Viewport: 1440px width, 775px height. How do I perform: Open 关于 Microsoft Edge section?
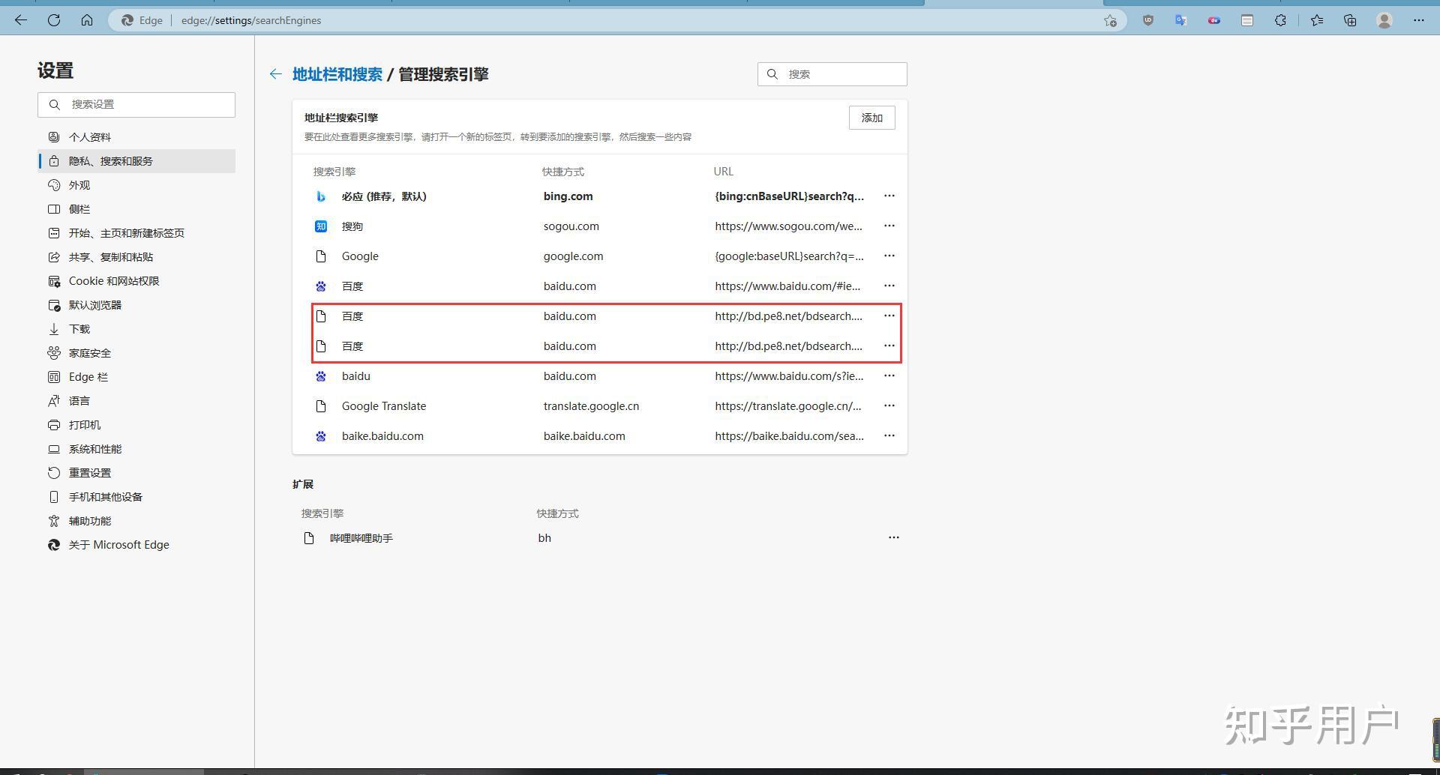pyautogui.click(x=136, y=545)
